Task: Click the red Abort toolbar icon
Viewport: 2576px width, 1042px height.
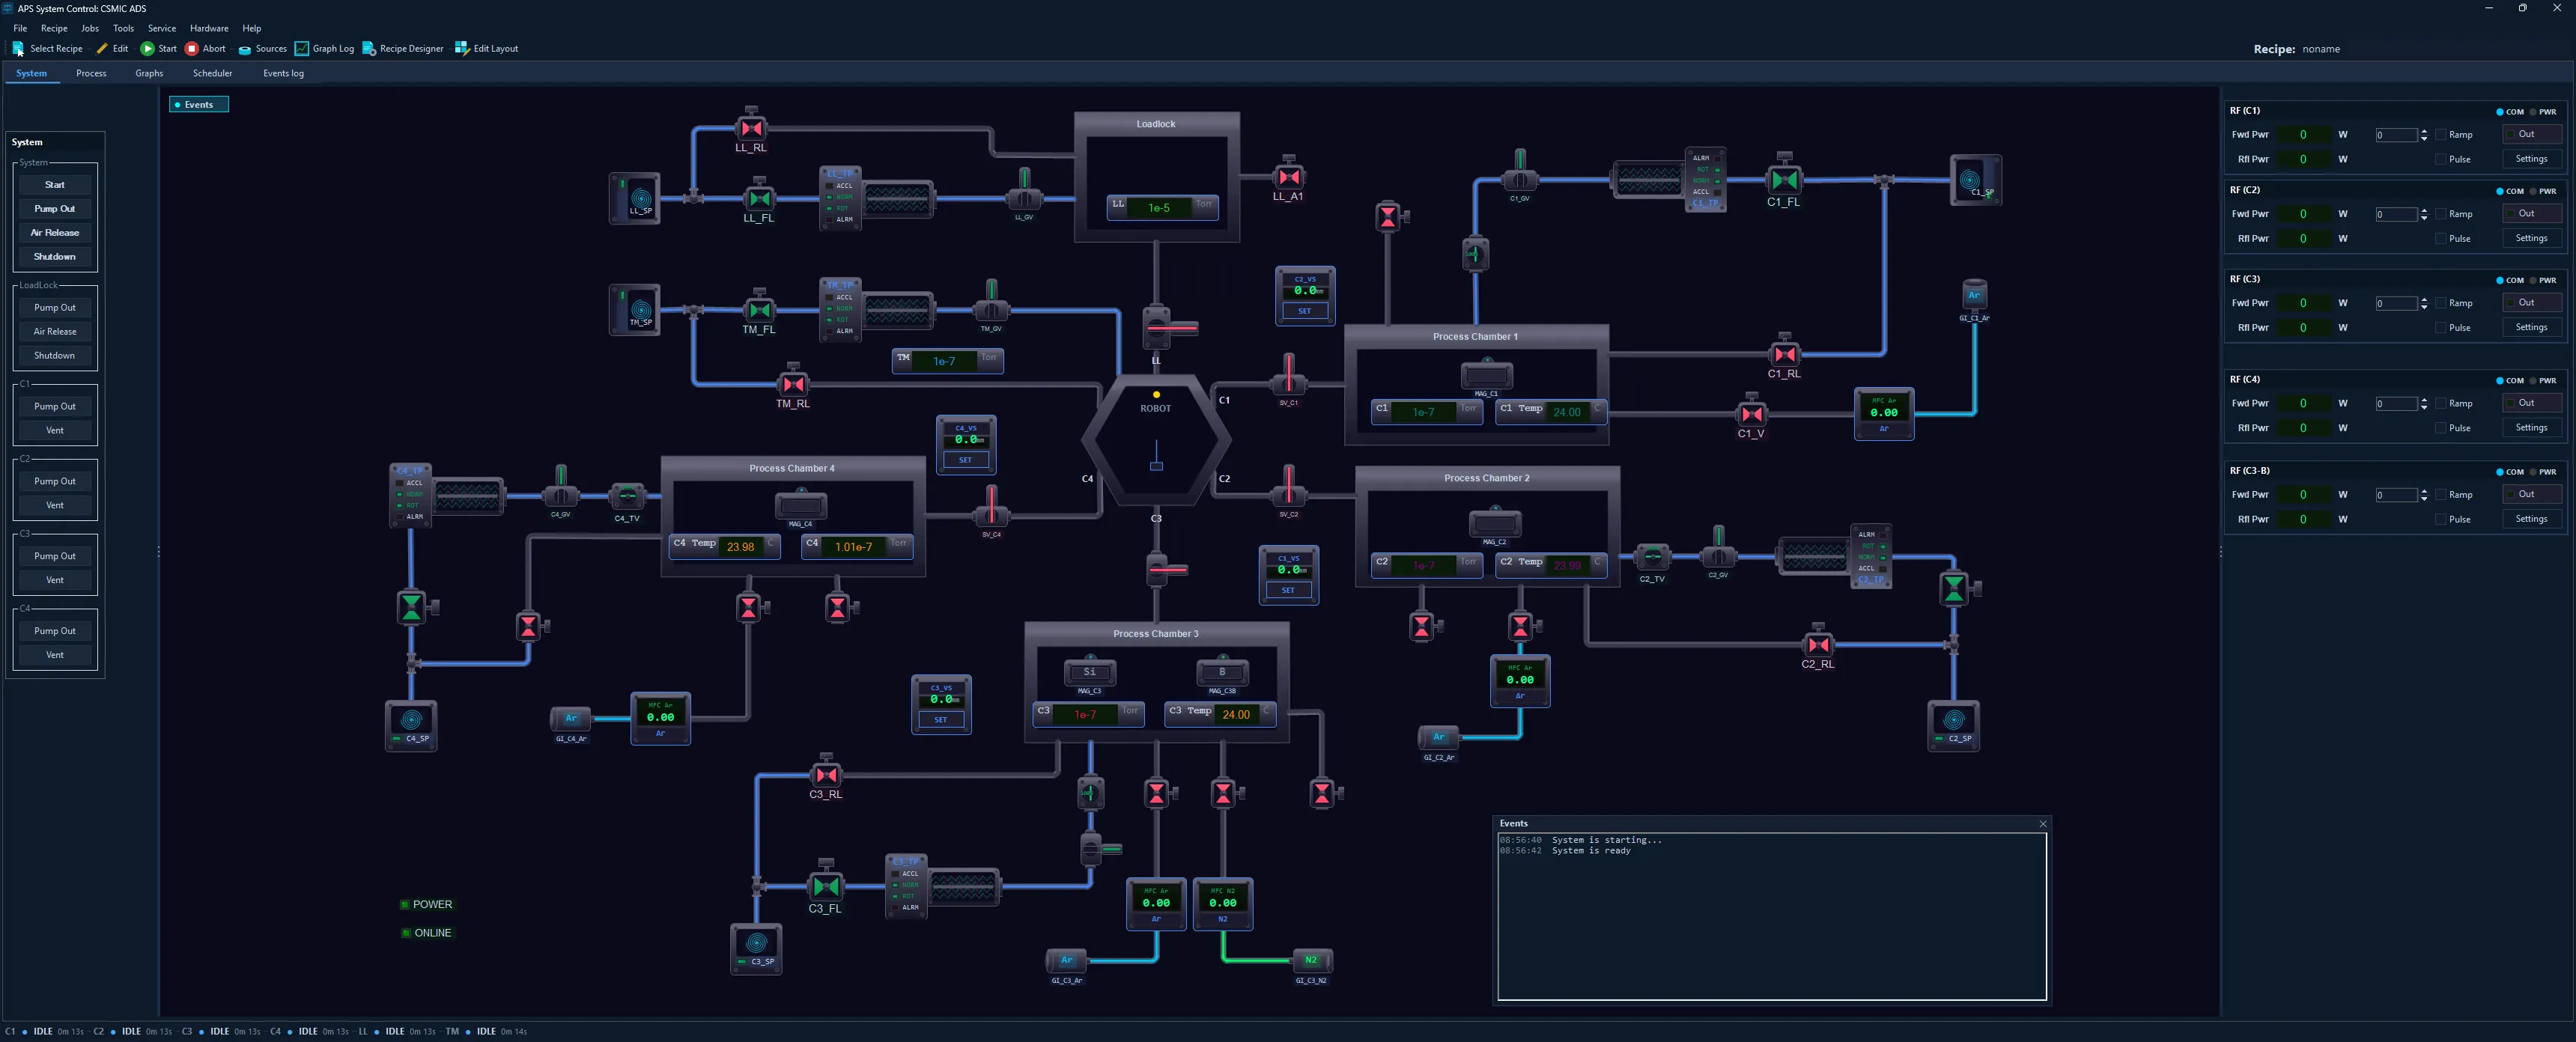Action: pyautogui.click(x=191, y=48)
